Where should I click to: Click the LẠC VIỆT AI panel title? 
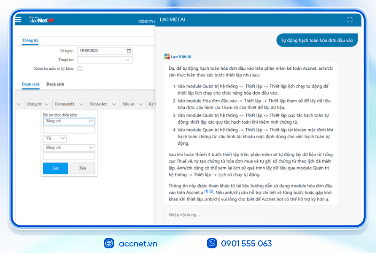172,20
